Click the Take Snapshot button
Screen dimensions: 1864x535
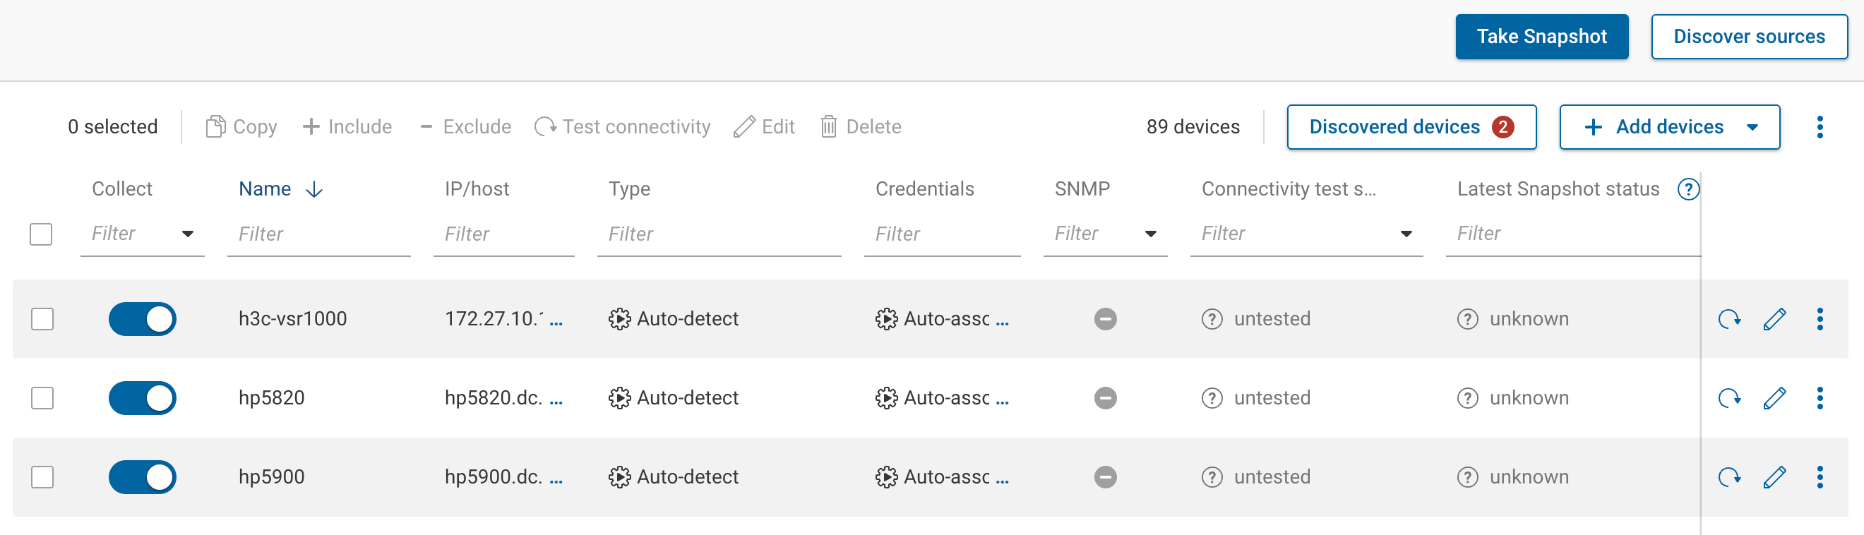[1541, 36]
